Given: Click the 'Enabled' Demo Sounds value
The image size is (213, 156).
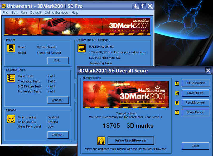Looking at the screenshot, I should tap(53, 122).
